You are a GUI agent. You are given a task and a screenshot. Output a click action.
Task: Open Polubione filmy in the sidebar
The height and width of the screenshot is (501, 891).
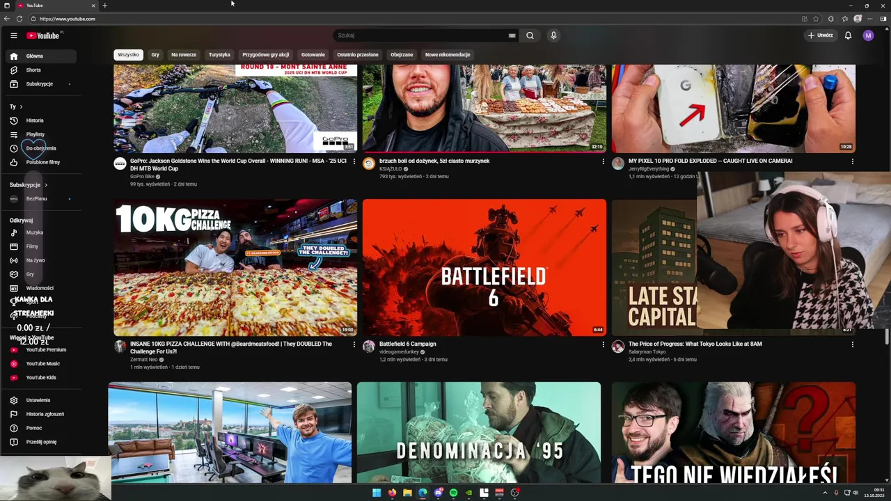[41, 162]
